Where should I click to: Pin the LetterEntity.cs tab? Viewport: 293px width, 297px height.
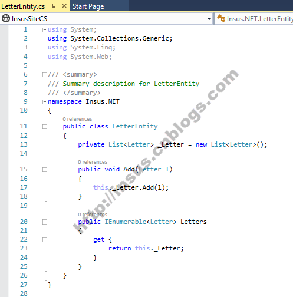(x=53, y=6)
